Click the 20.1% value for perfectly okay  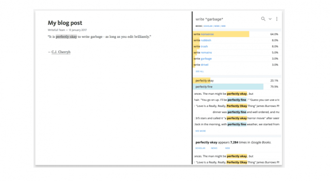(x=274, y=80)
